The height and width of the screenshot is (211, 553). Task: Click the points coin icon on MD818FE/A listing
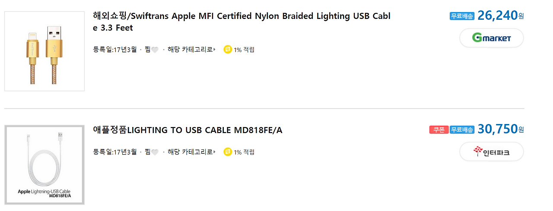click(x=228, y=152)
